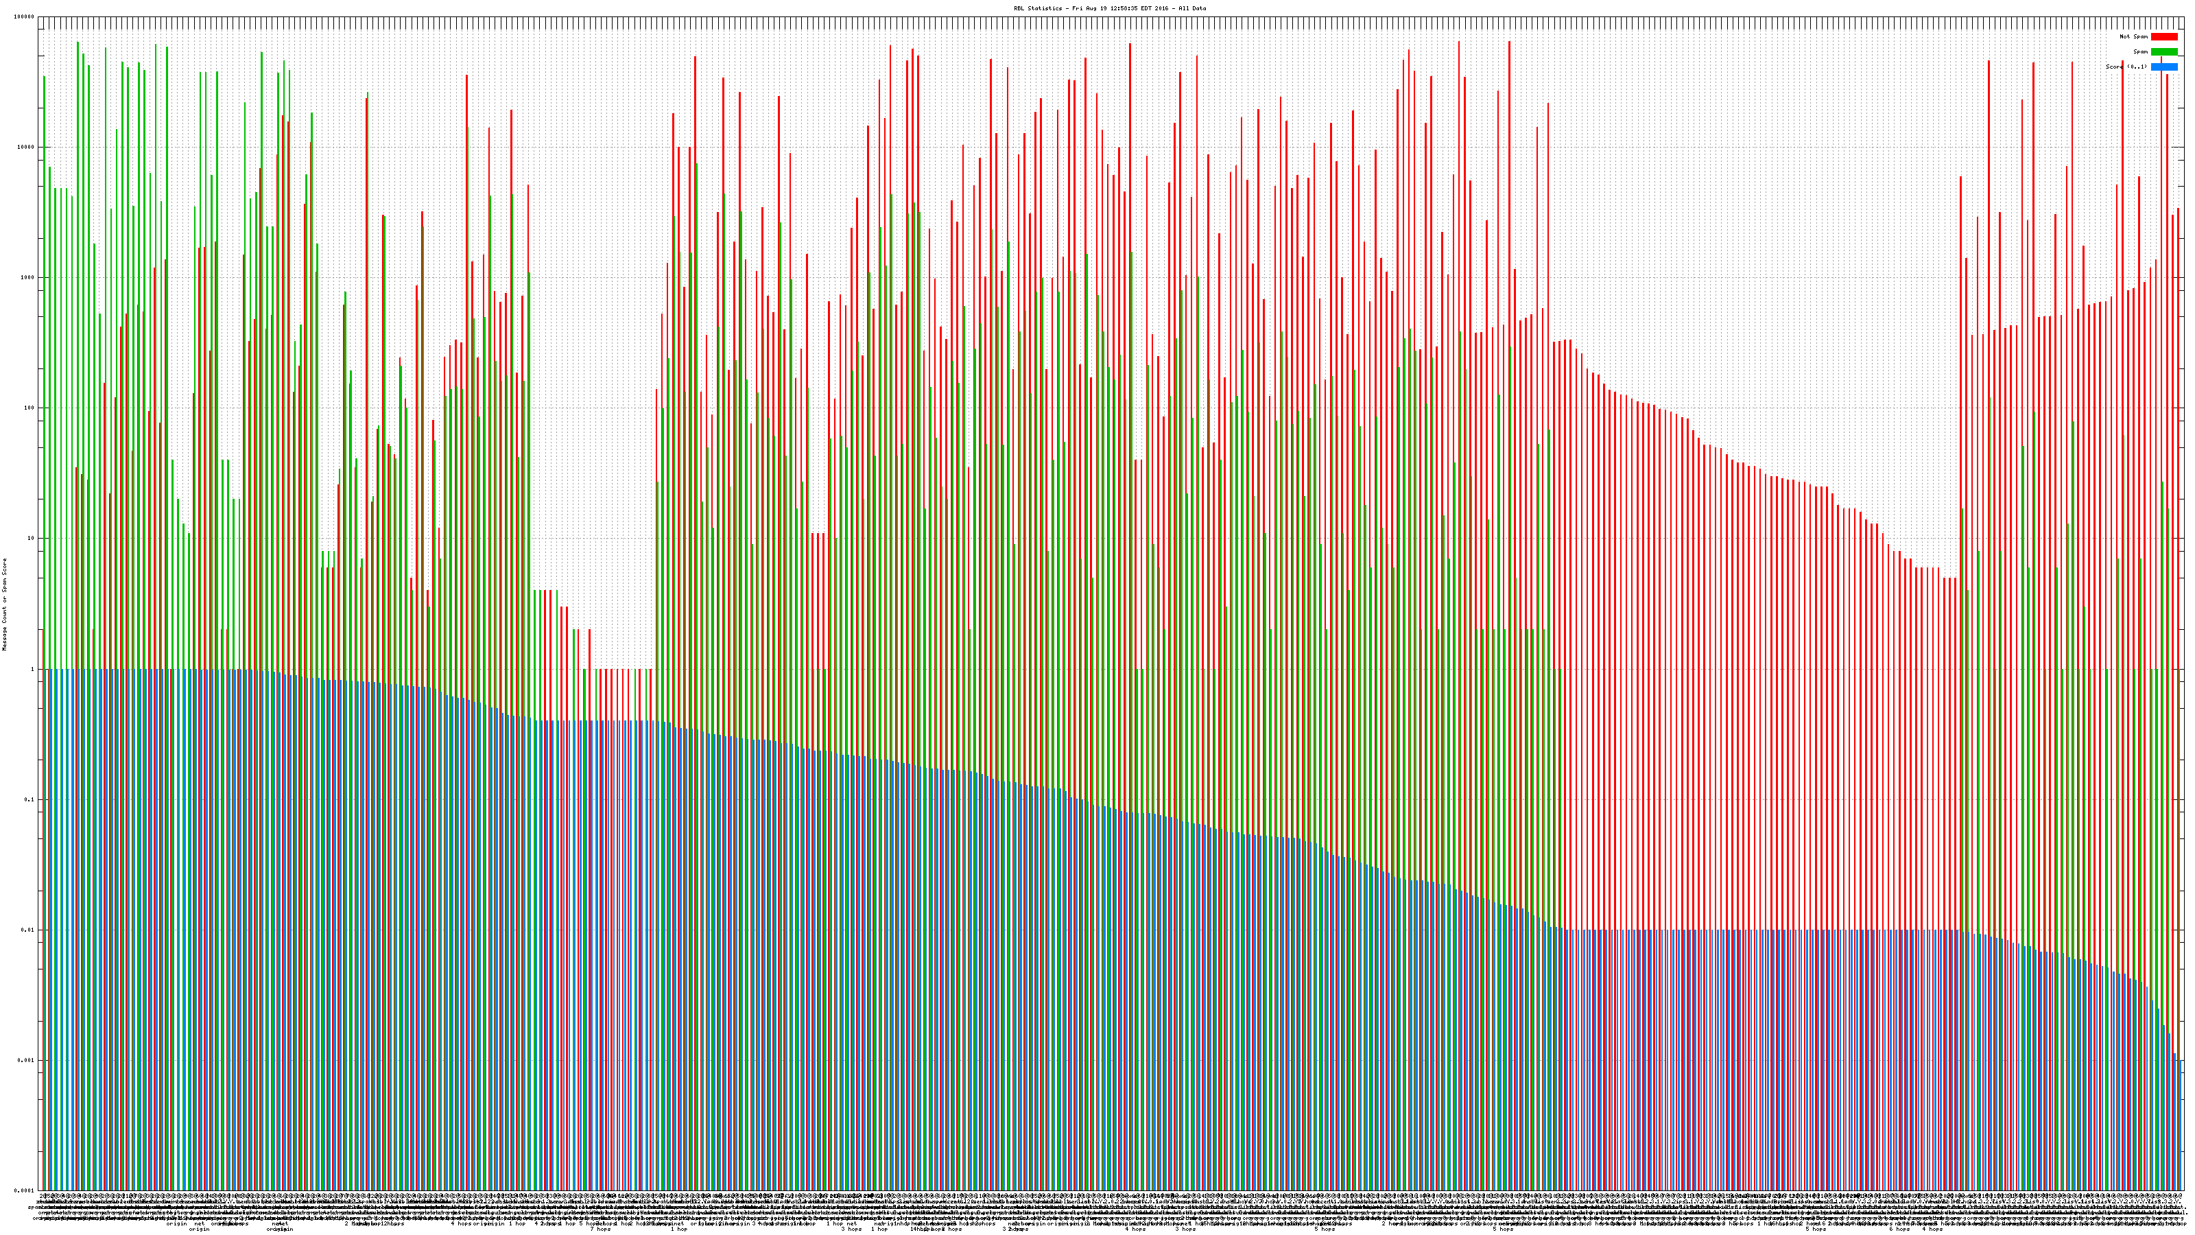This screenshot has width=2195, height=1235.
Task: Click the green Spam legend swatch
Action: 2163,52
